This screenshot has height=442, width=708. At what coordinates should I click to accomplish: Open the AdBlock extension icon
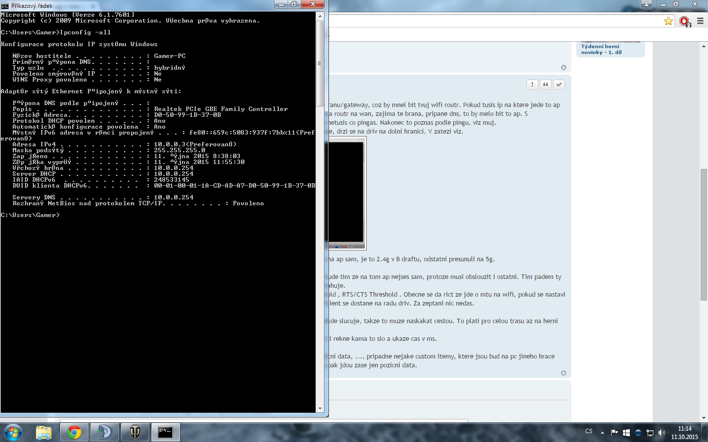click(684, 21)
